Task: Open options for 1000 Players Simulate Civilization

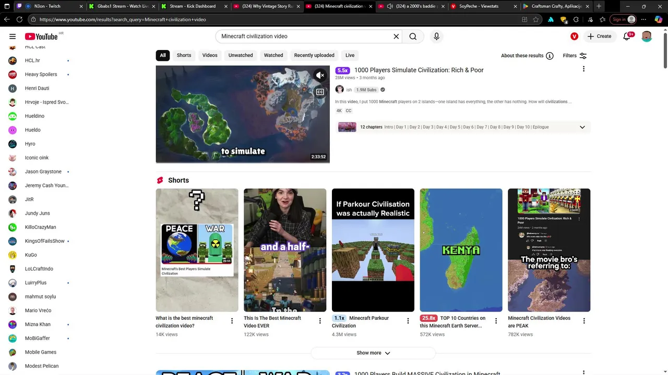Action: [583, 69]
